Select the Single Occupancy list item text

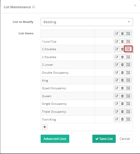pos(54,104)
